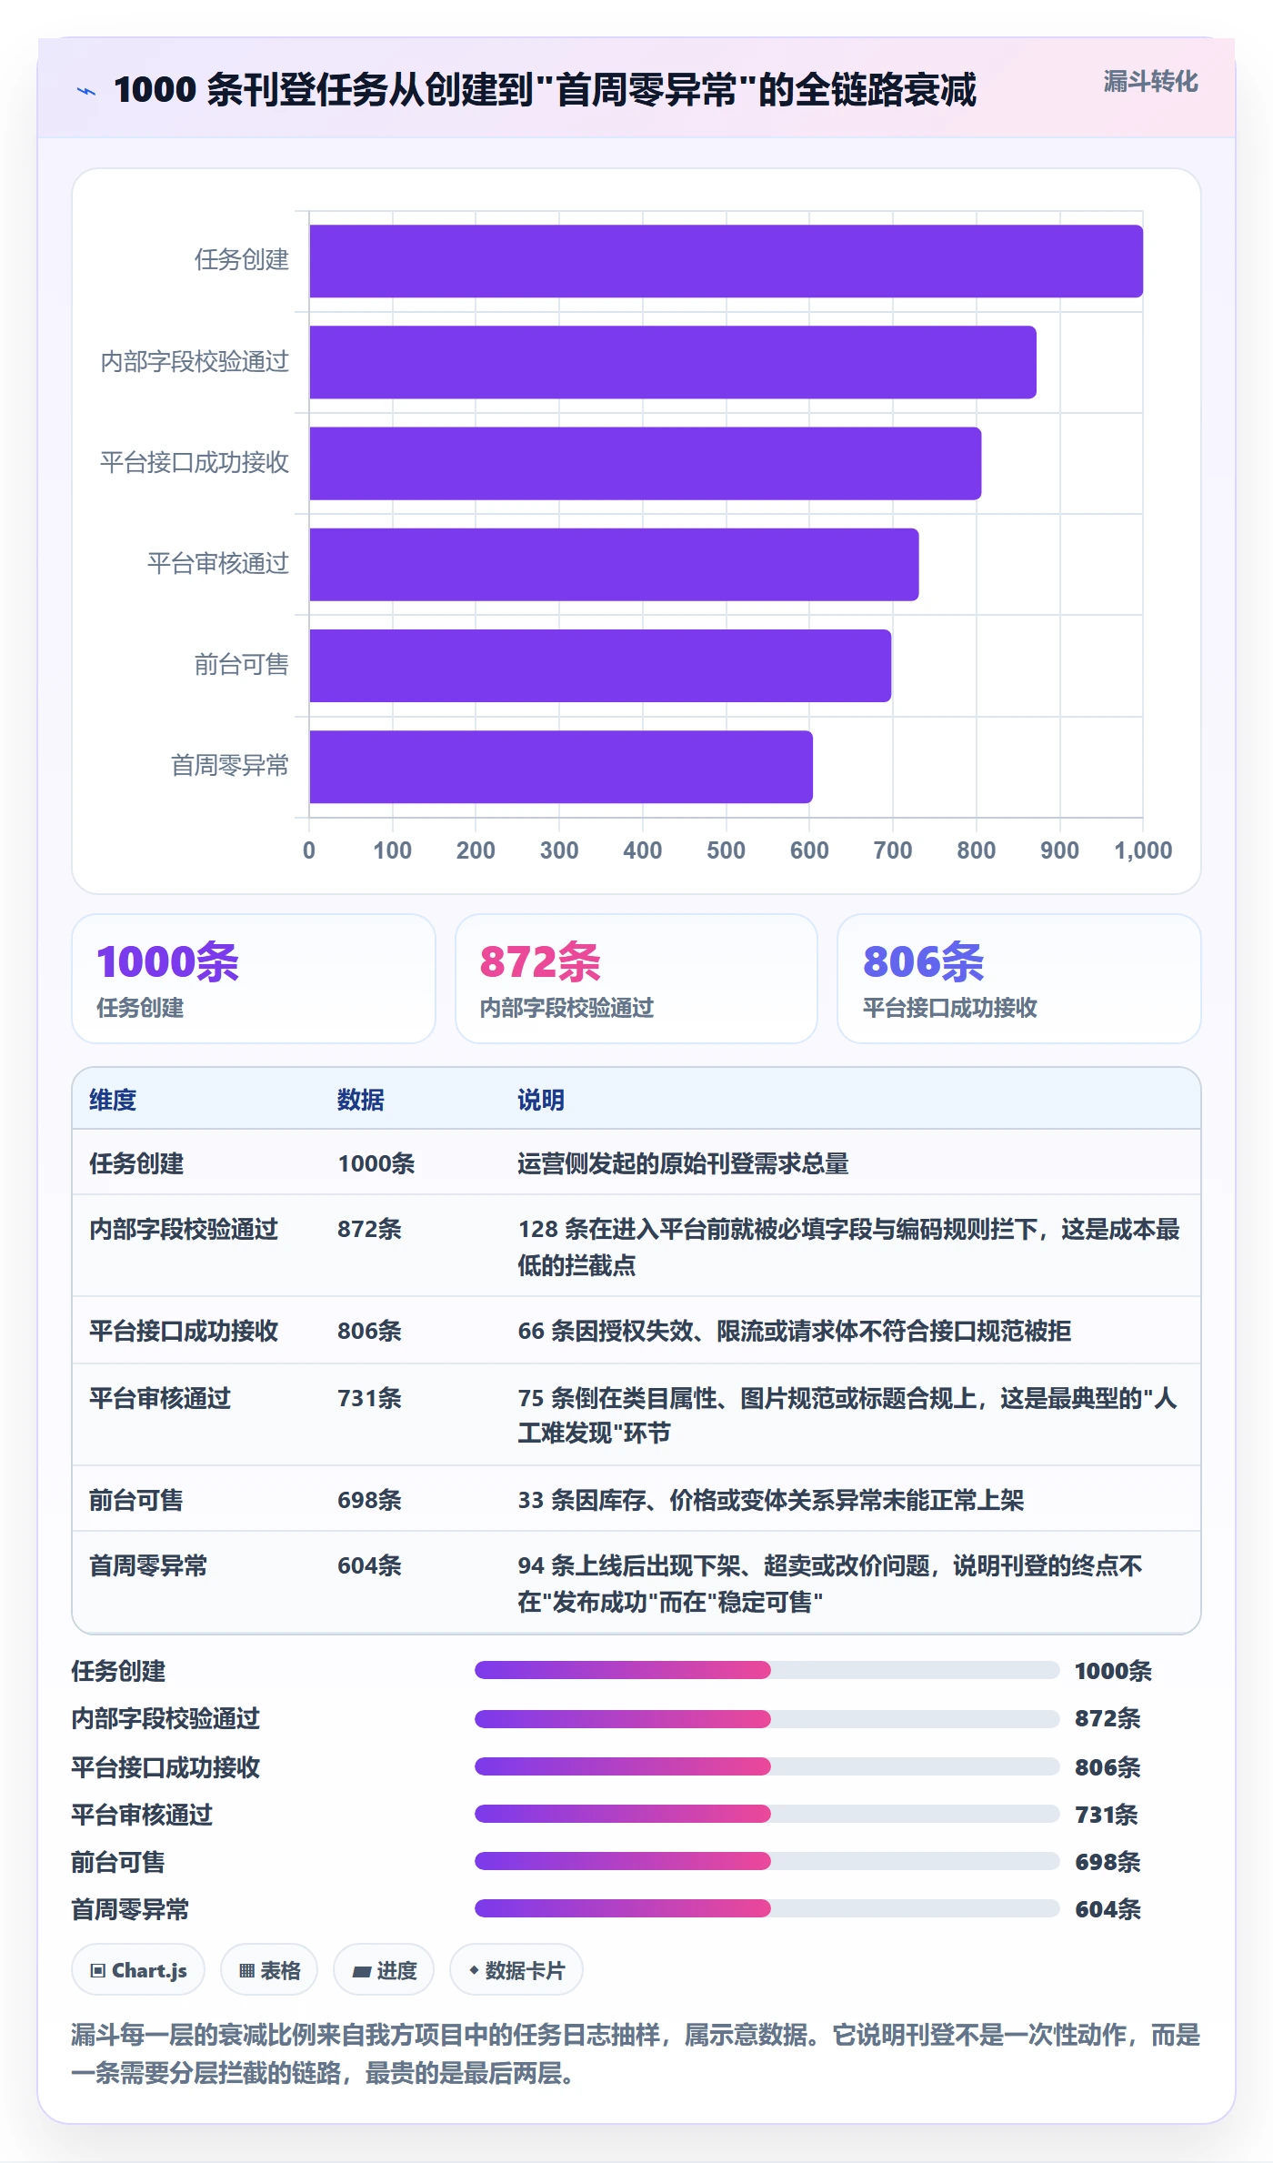This screenshot has width=1273, height=2163.
Task: Click the 前台可售 bar in the chart
Action: 600,665
